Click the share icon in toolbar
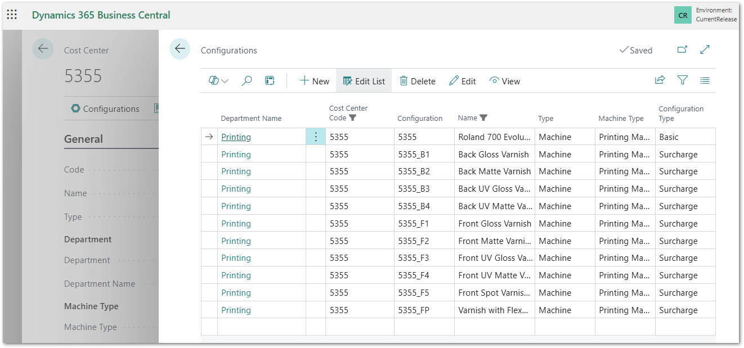This screenshot has height=348, width=744. click(x=660, y=80)
